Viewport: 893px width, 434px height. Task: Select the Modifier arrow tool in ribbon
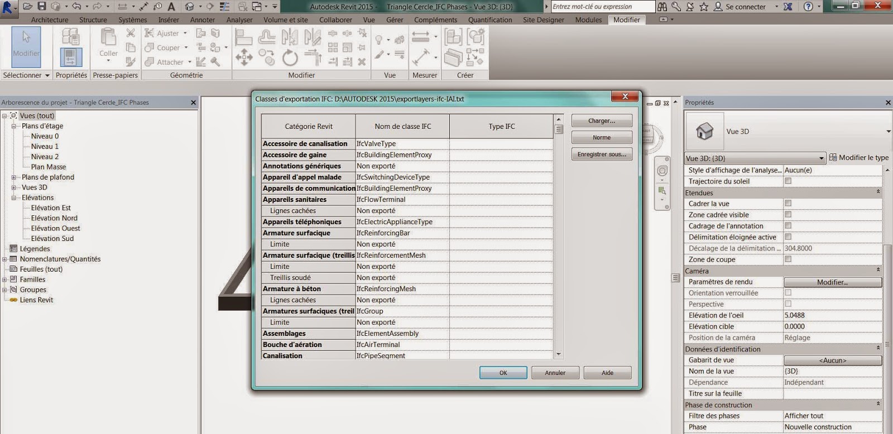pos(26,46)
